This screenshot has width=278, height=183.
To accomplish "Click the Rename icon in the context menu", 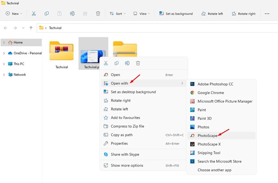I will click(x=127, y=63).
